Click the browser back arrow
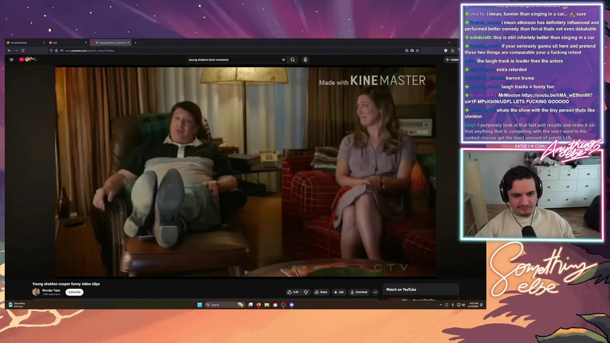 [9, 50]
